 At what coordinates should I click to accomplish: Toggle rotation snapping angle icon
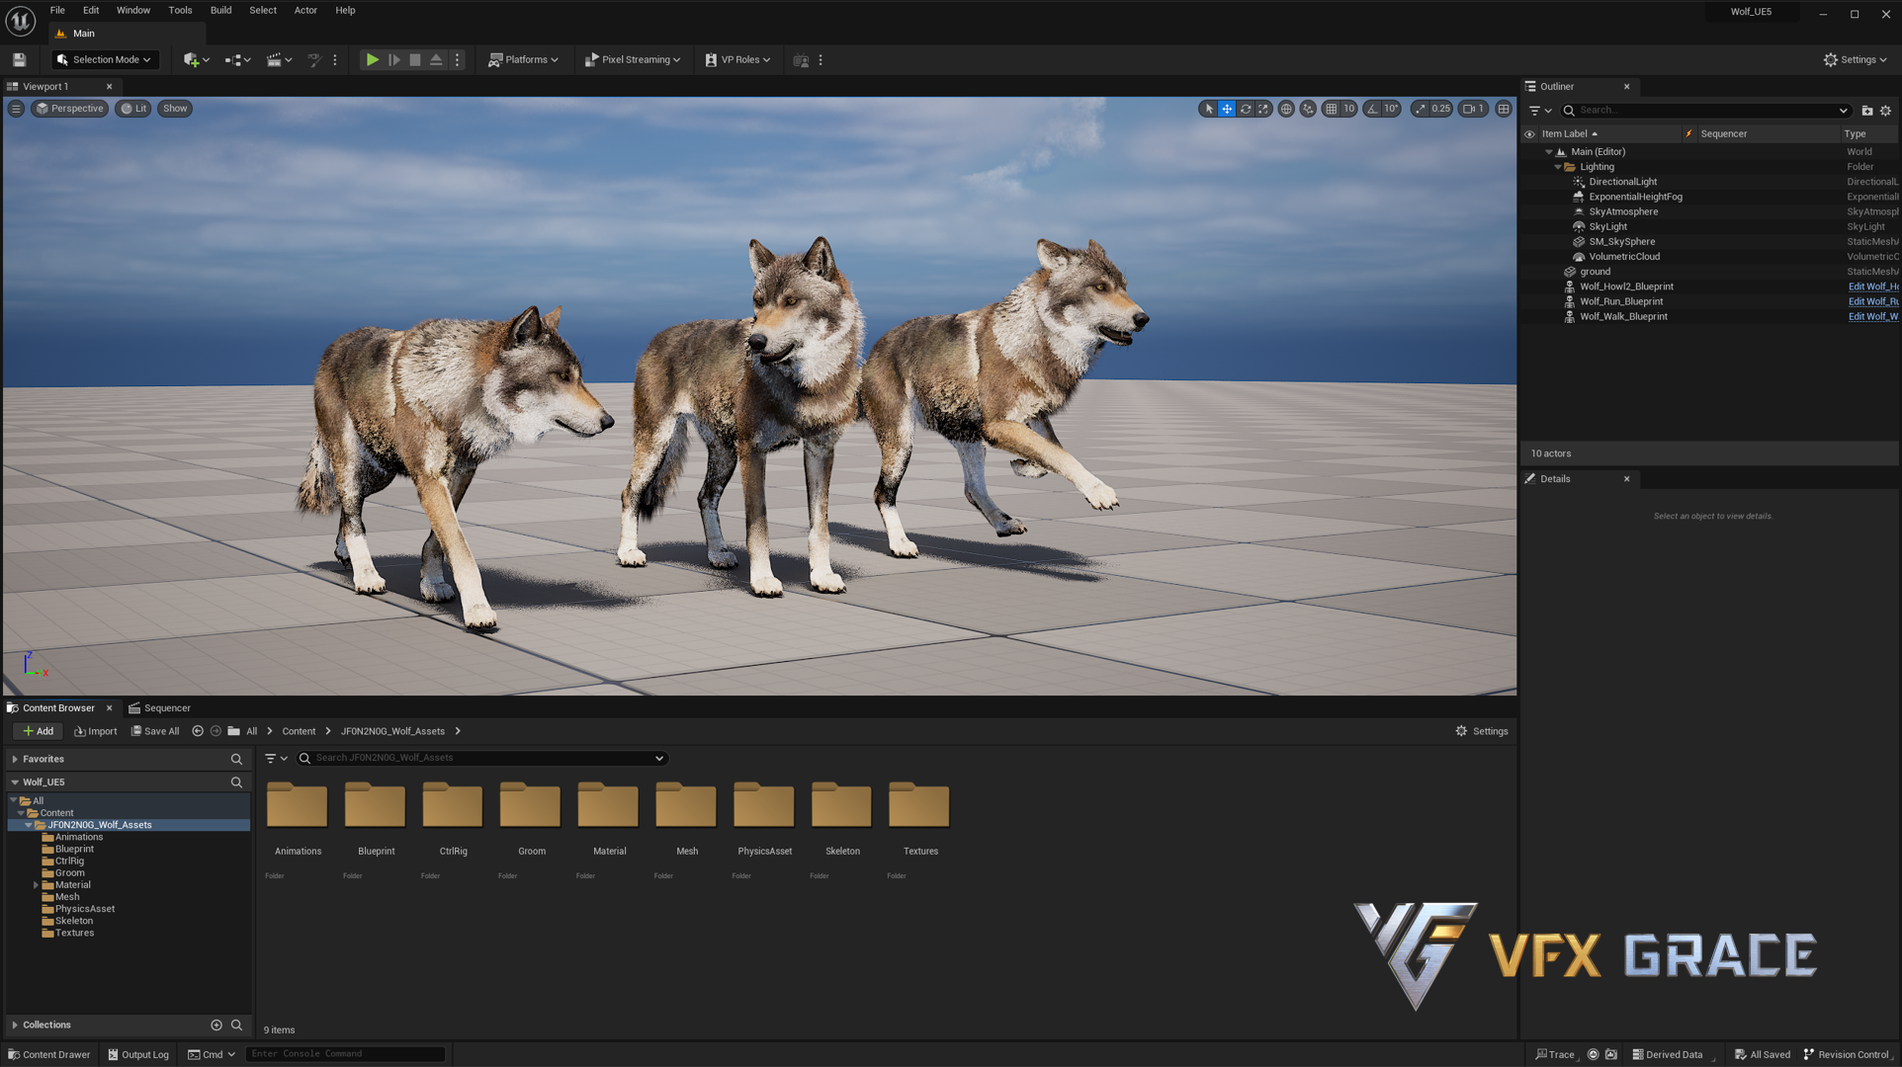[1372, 109]
